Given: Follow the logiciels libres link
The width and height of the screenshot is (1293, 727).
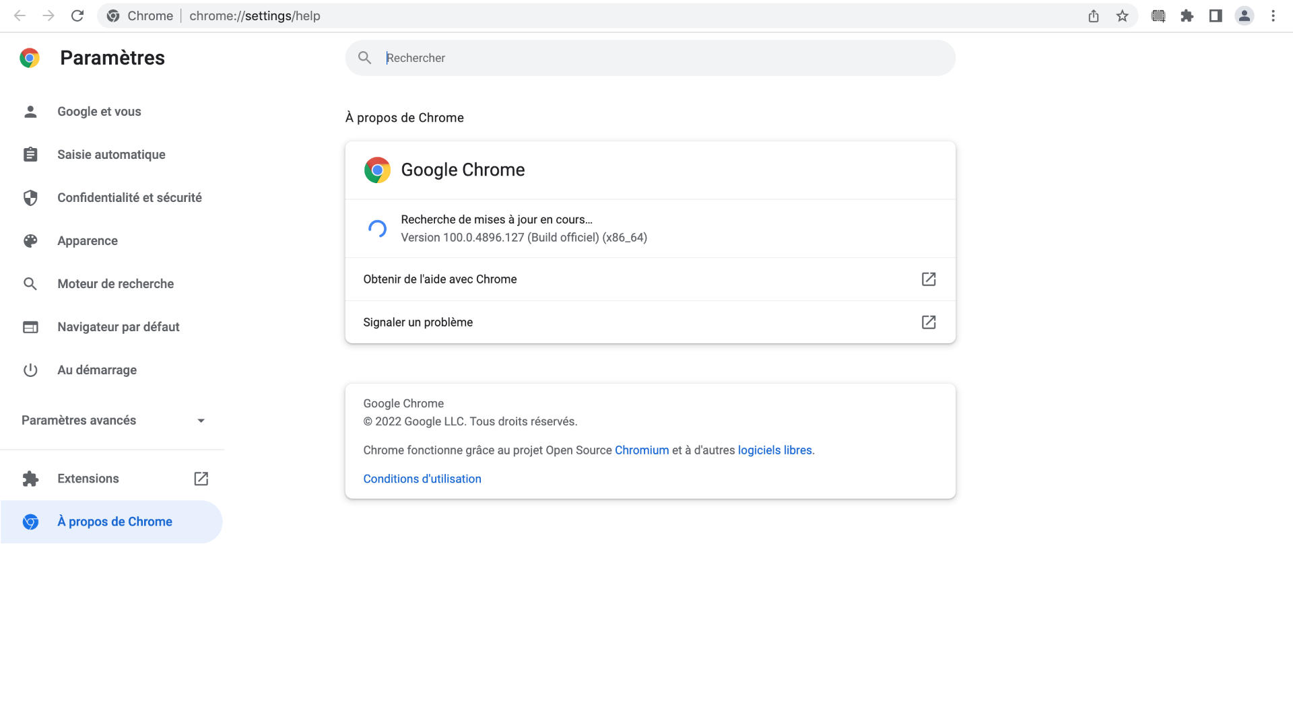Looking at the screenshot, I should click(774, 450).
